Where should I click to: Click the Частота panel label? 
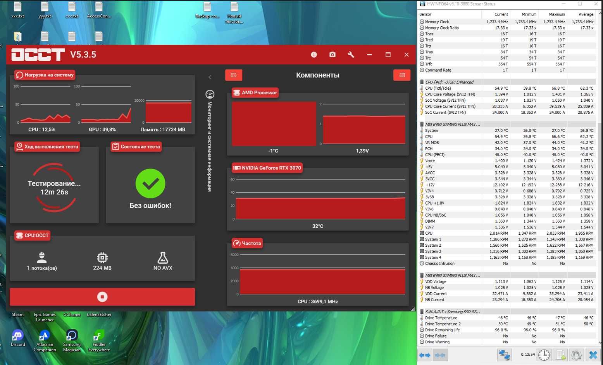pos(247,243)
